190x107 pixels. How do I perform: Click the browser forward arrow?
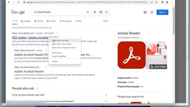coord(14,2)
